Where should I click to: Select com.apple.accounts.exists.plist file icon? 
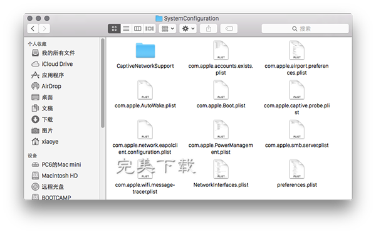click(221, 50)
